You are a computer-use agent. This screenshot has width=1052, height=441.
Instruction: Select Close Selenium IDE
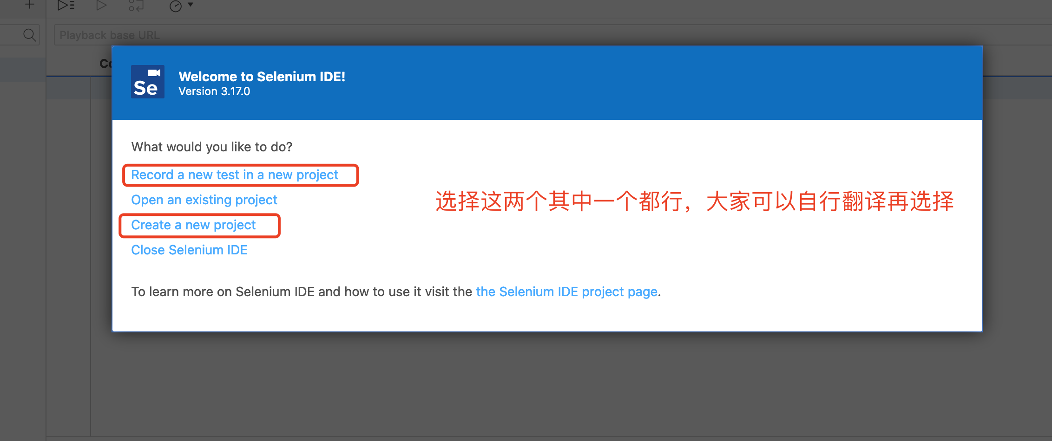(189, 250)
